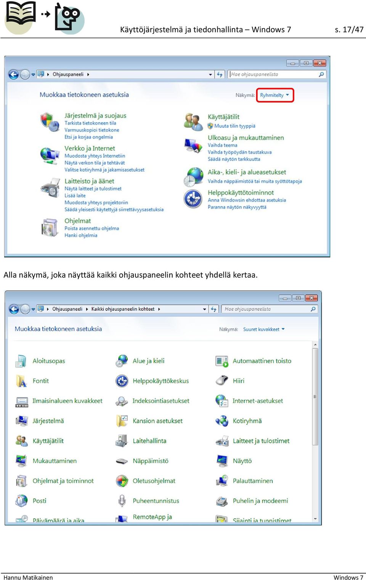
Task: Open the Ohjelmat category icon in the upper window
Action: pyautogui.click(x=50, y=227)
